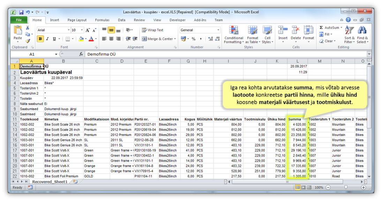The image size is (382, 201).
Task: Toggle Italic formatting
Action: tap(47, 39)
